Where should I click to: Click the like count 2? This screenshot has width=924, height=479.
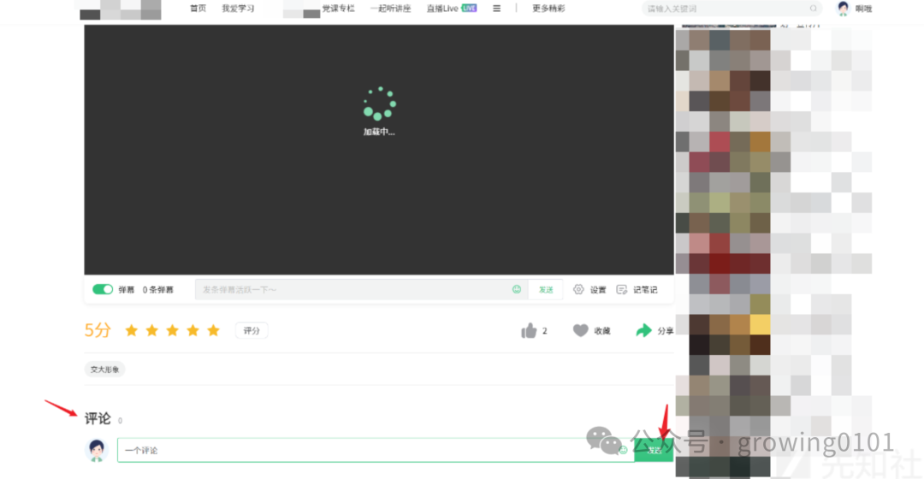point(544,330)
